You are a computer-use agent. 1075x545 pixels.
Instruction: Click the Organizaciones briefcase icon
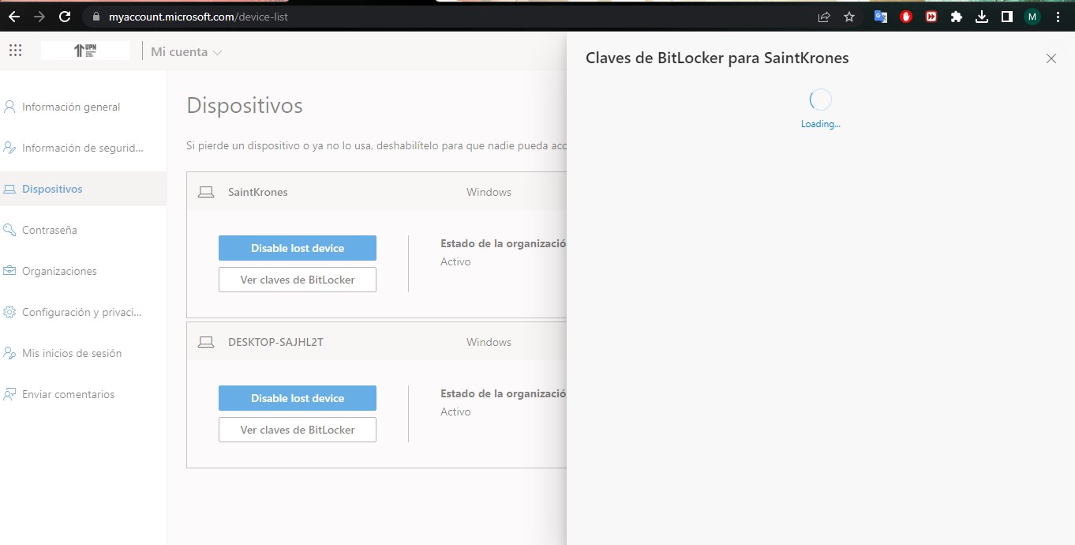[x=9, y=271]
